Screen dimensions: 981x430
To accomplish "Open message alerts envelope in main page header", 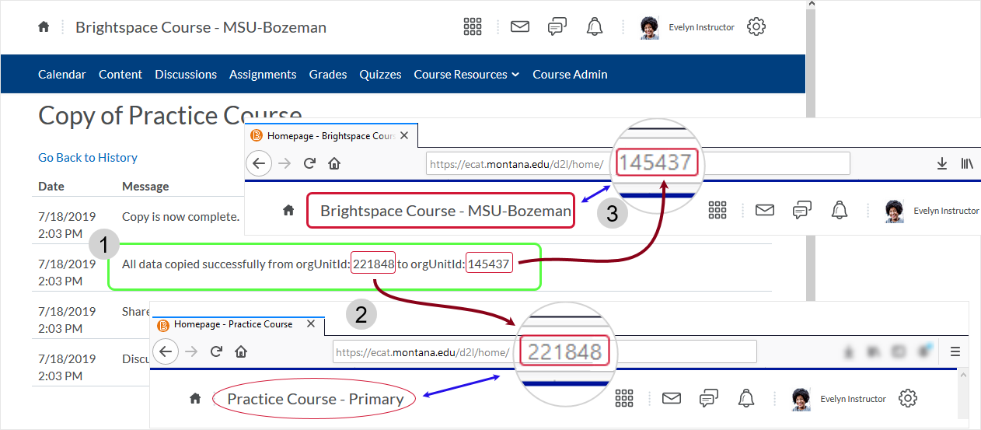I will (x=519, y=27).
